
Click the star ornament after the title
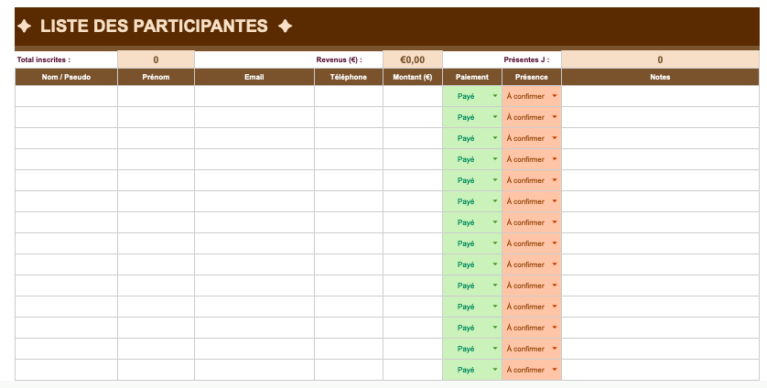tap(285, 27)
